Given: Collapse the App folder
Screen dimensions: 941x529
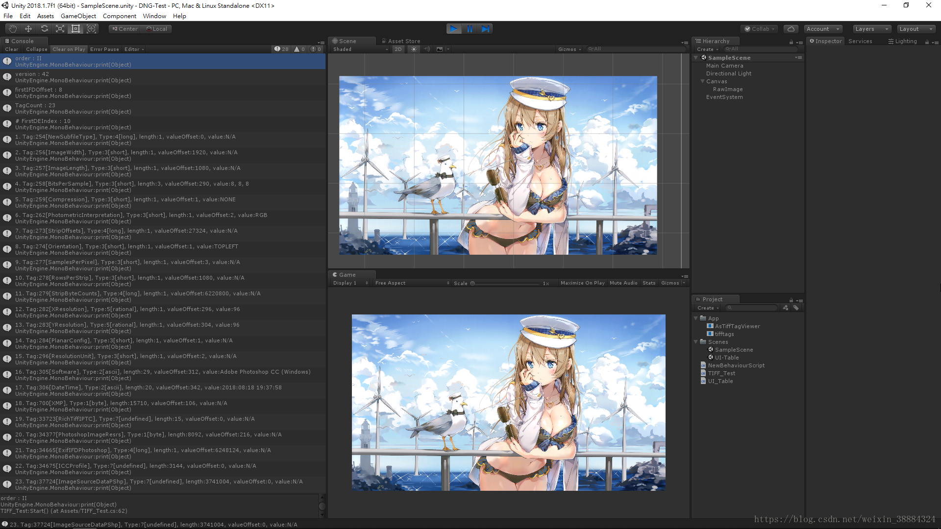Looking at the screenshot, I should [x=695, y=318].
